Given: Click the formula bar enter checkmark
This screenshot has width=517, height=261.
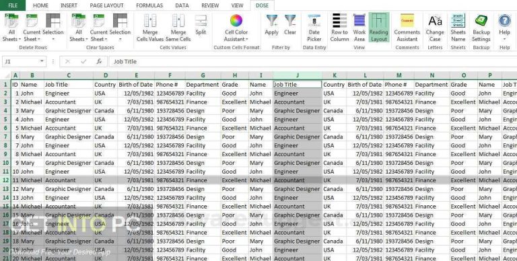Looking at the screenshot, I should pos(83,62).
